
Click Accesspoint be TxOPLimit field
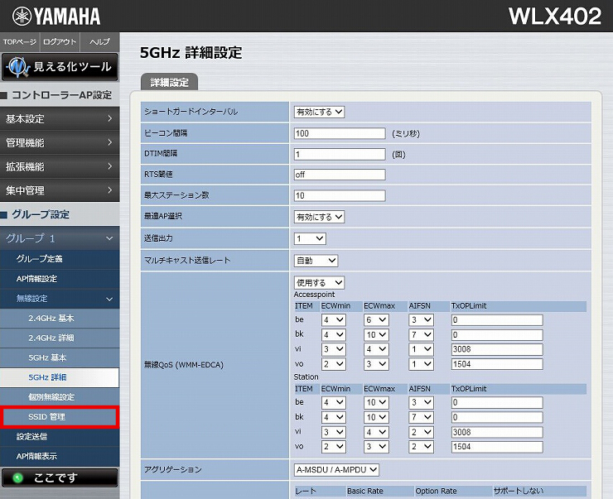tap(497, 320)
